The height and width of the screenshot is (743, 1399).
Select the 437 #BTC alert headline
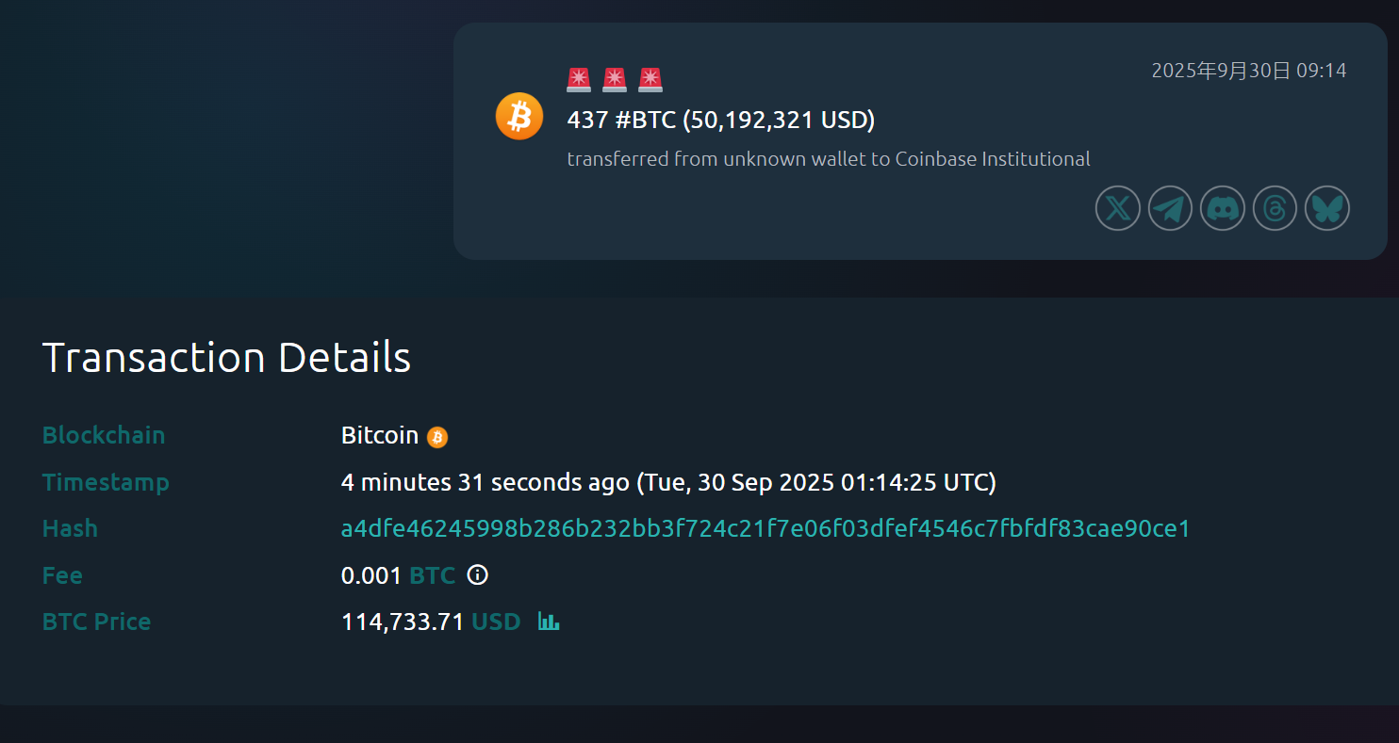tap(721, 121)
